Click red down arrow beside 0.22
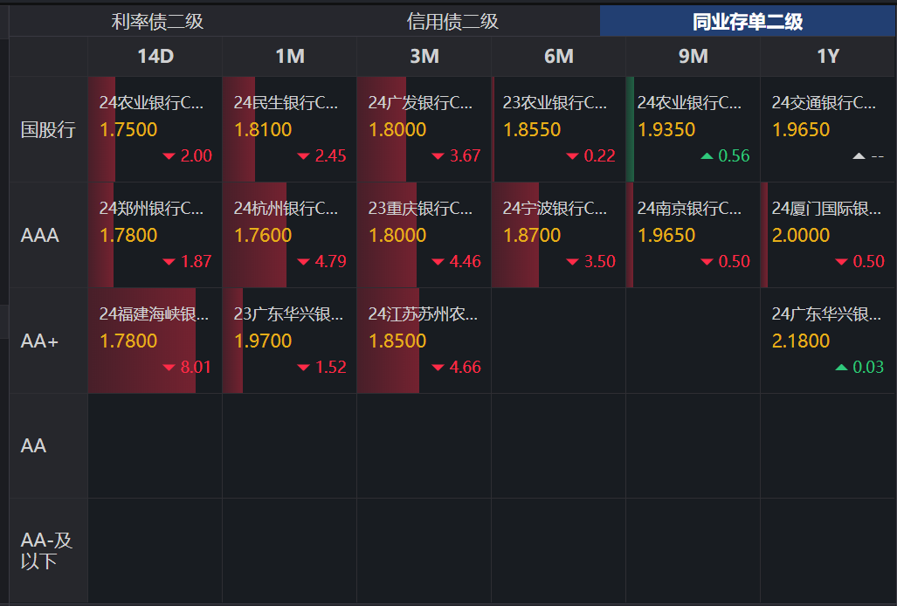Screen dimensions: 897x606 572,156
